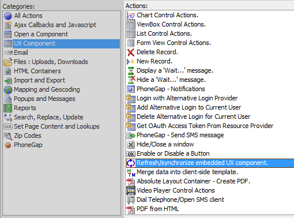Select Login with Alternative Login Provider
This screenshot has height=218, width=294.
[x=187, y=98]
